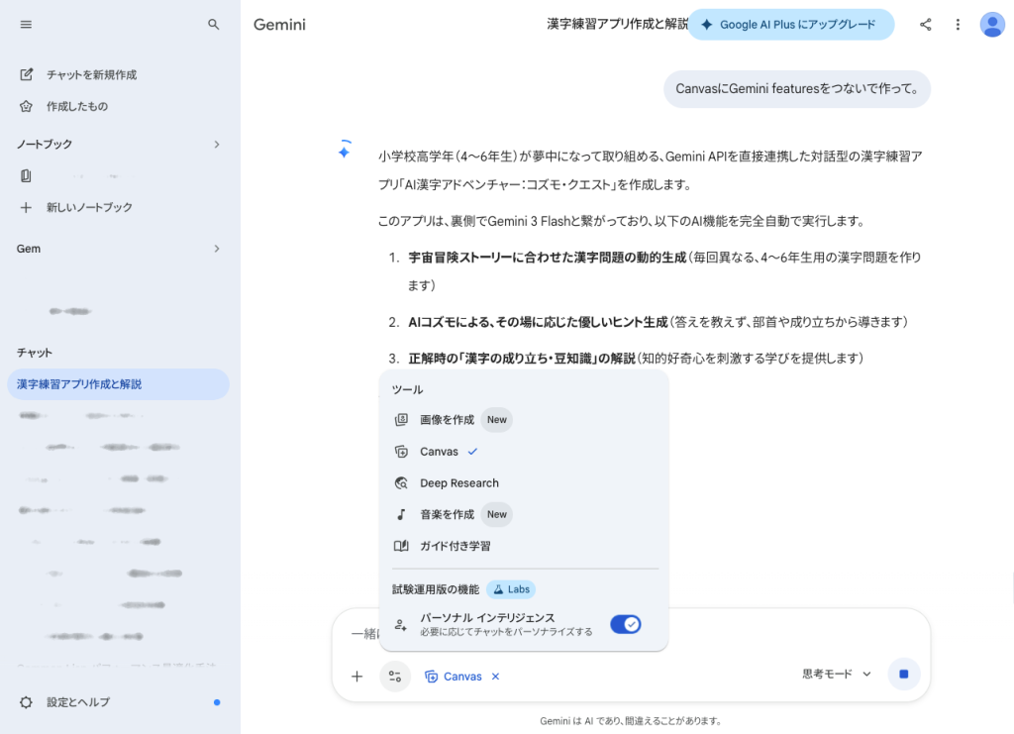Viewport: 1014px width, 734px height.
Task: Toggle off パーソナル インテリジェンス switch
Action: tap(626, 624)
